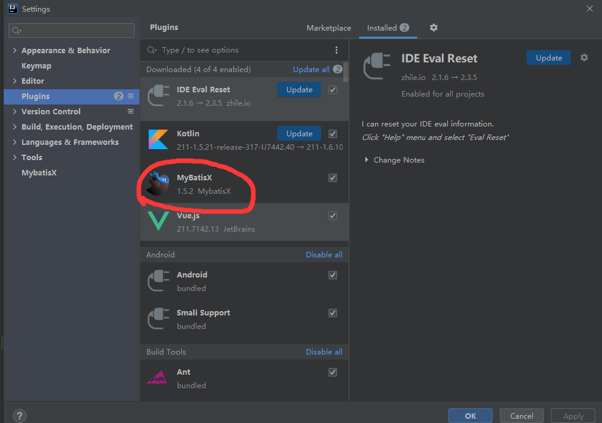Close the Settings dialog
This screenshot has height=423, width=602.
point(590,9)
